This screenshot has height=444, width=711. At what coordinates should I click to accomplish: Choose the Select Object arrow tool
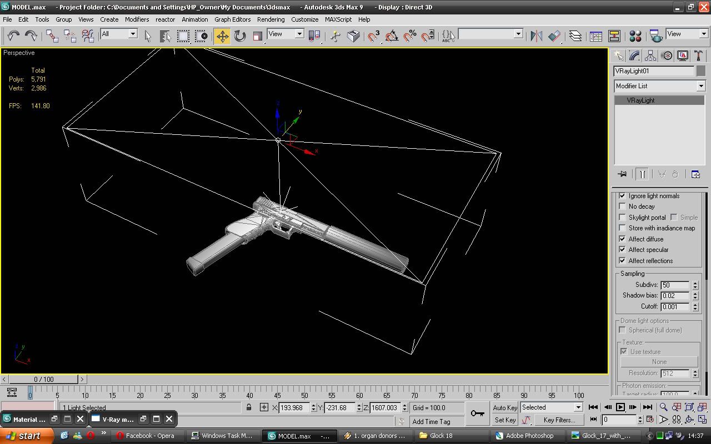[148, 36]
